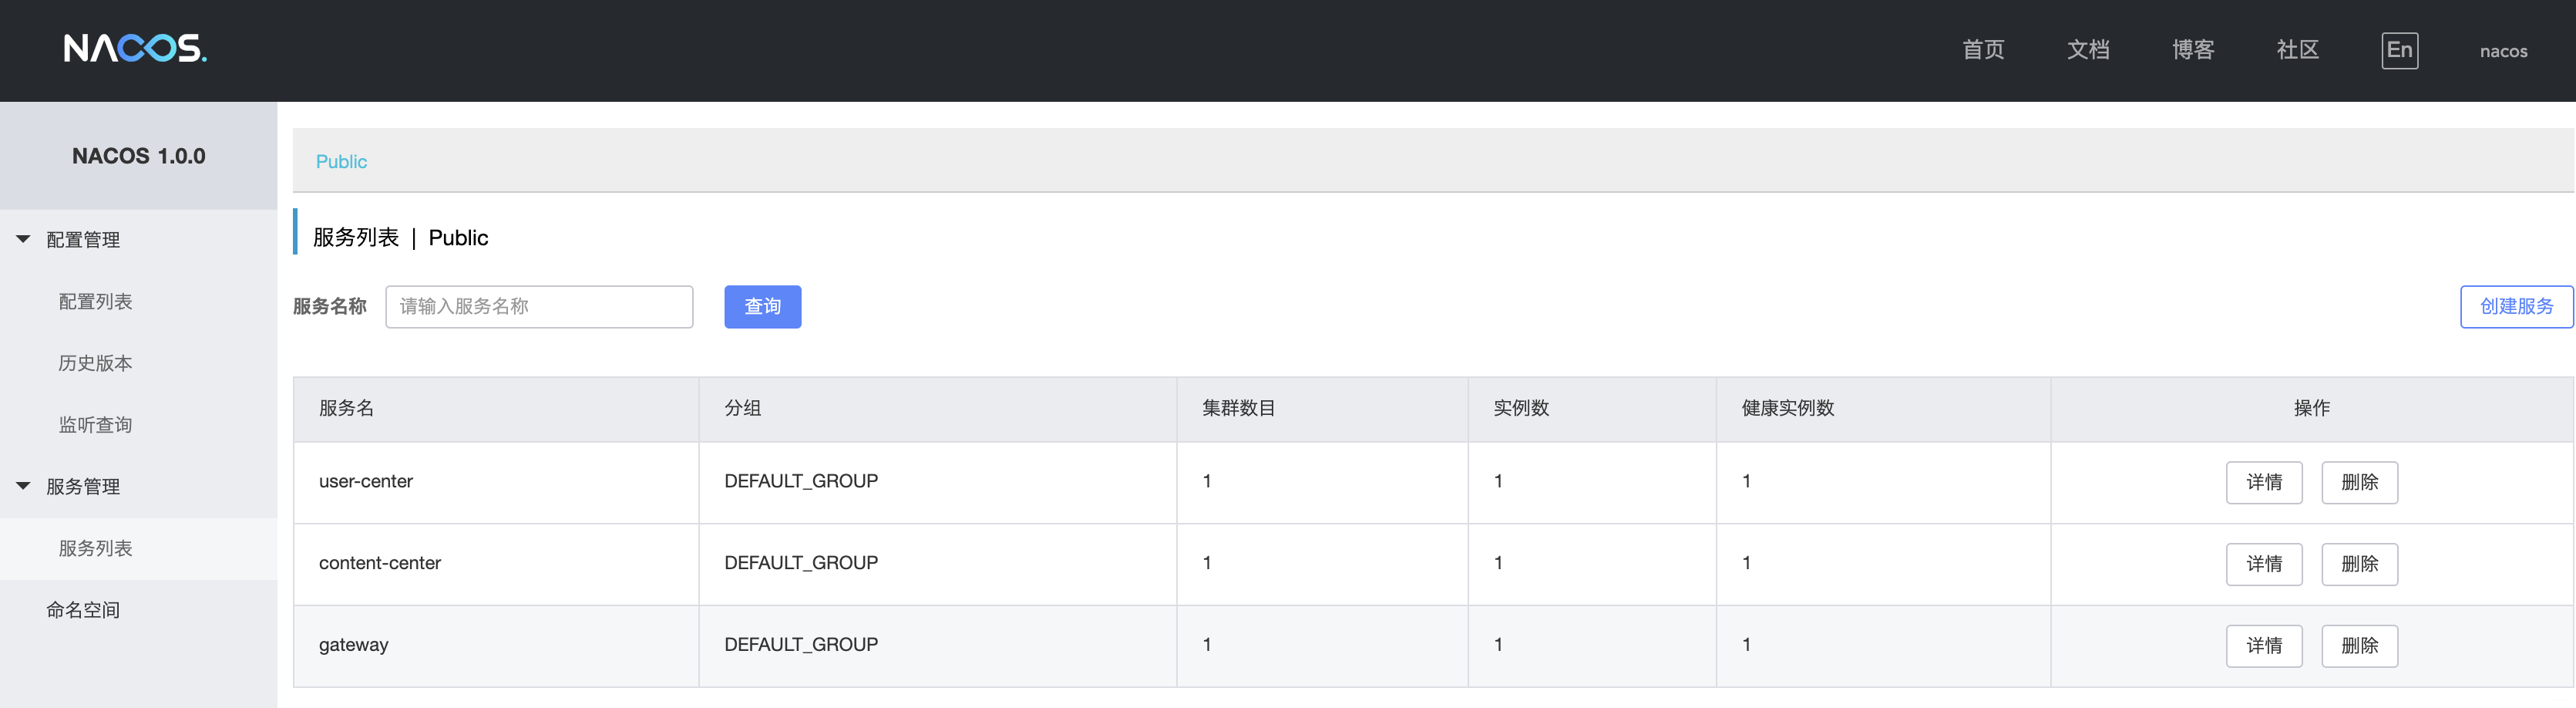The width and height of the screenshot is (2576, 708).
Task: Open 配置列表 in sidebar
Action: tap(95, 301)
